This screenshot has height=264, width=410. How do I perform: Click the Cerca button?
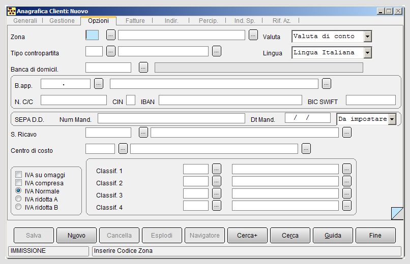point(290,235)
